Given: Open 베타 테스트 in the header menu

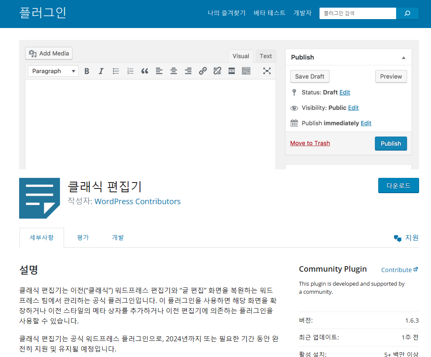Looking at the screenshot, I should click(x=269, y=13).
